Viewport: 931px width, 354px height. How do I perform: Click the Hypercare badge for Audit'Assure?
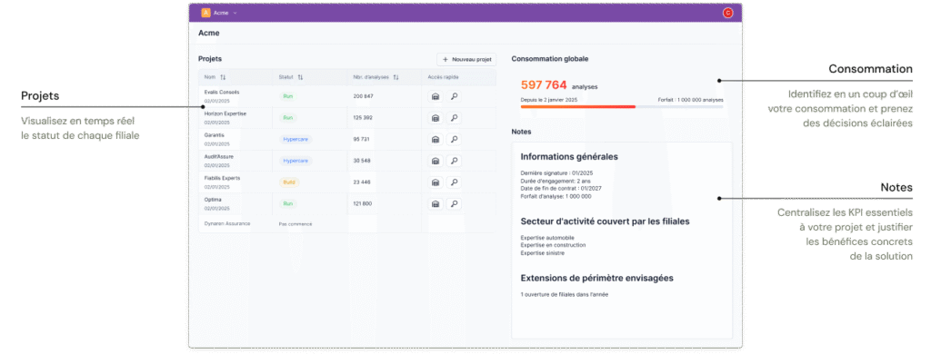coord(295,161)
